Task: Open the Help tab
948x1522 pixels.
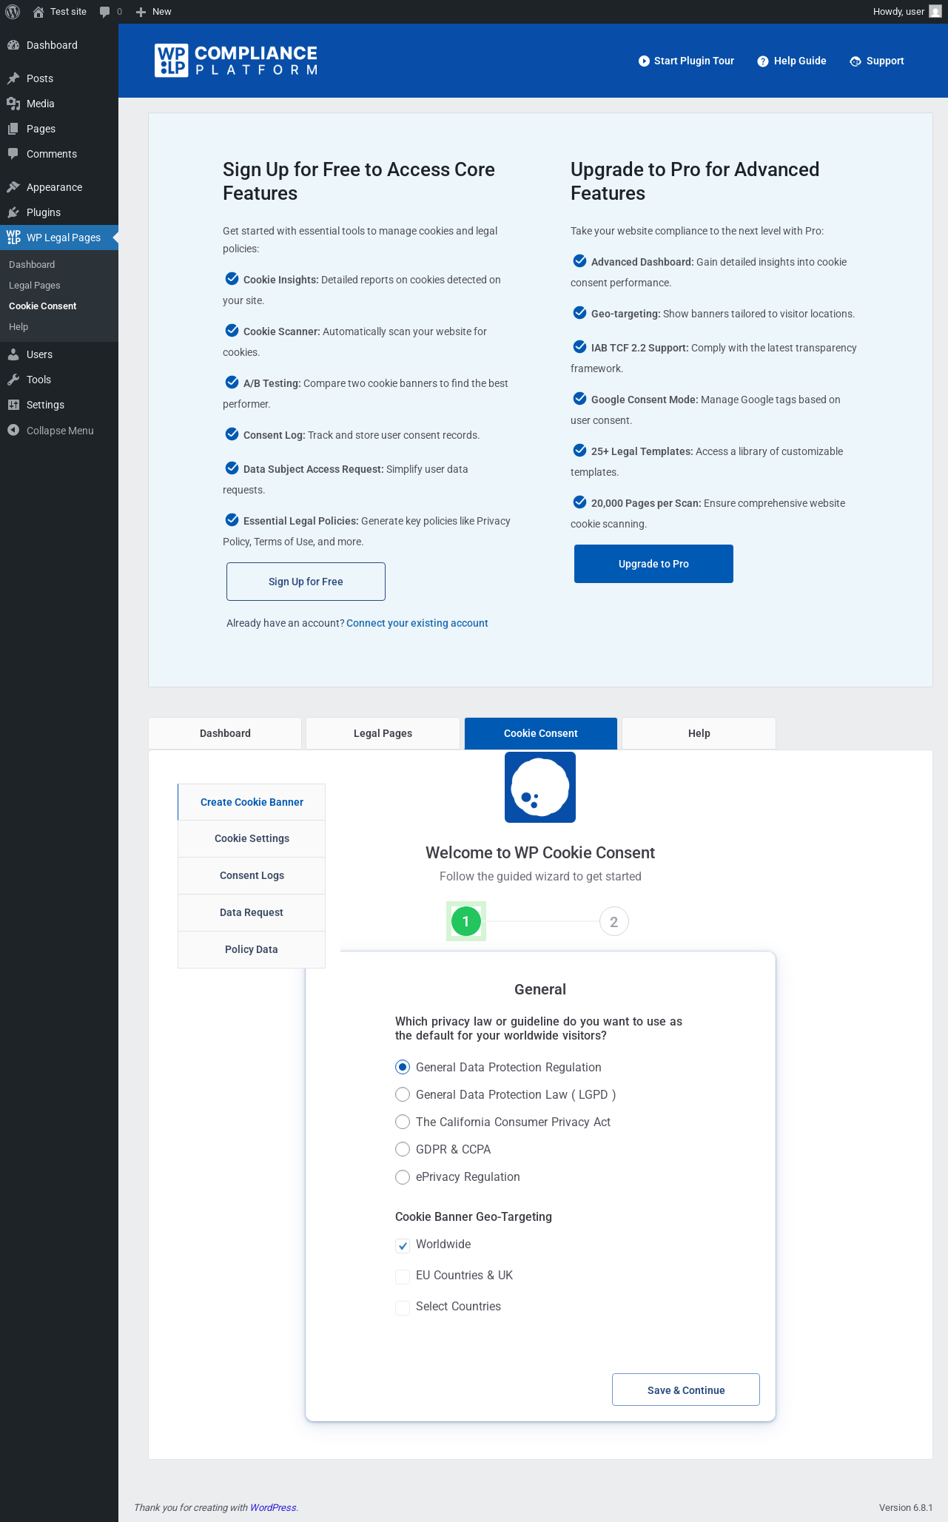Action: point(699,733)
